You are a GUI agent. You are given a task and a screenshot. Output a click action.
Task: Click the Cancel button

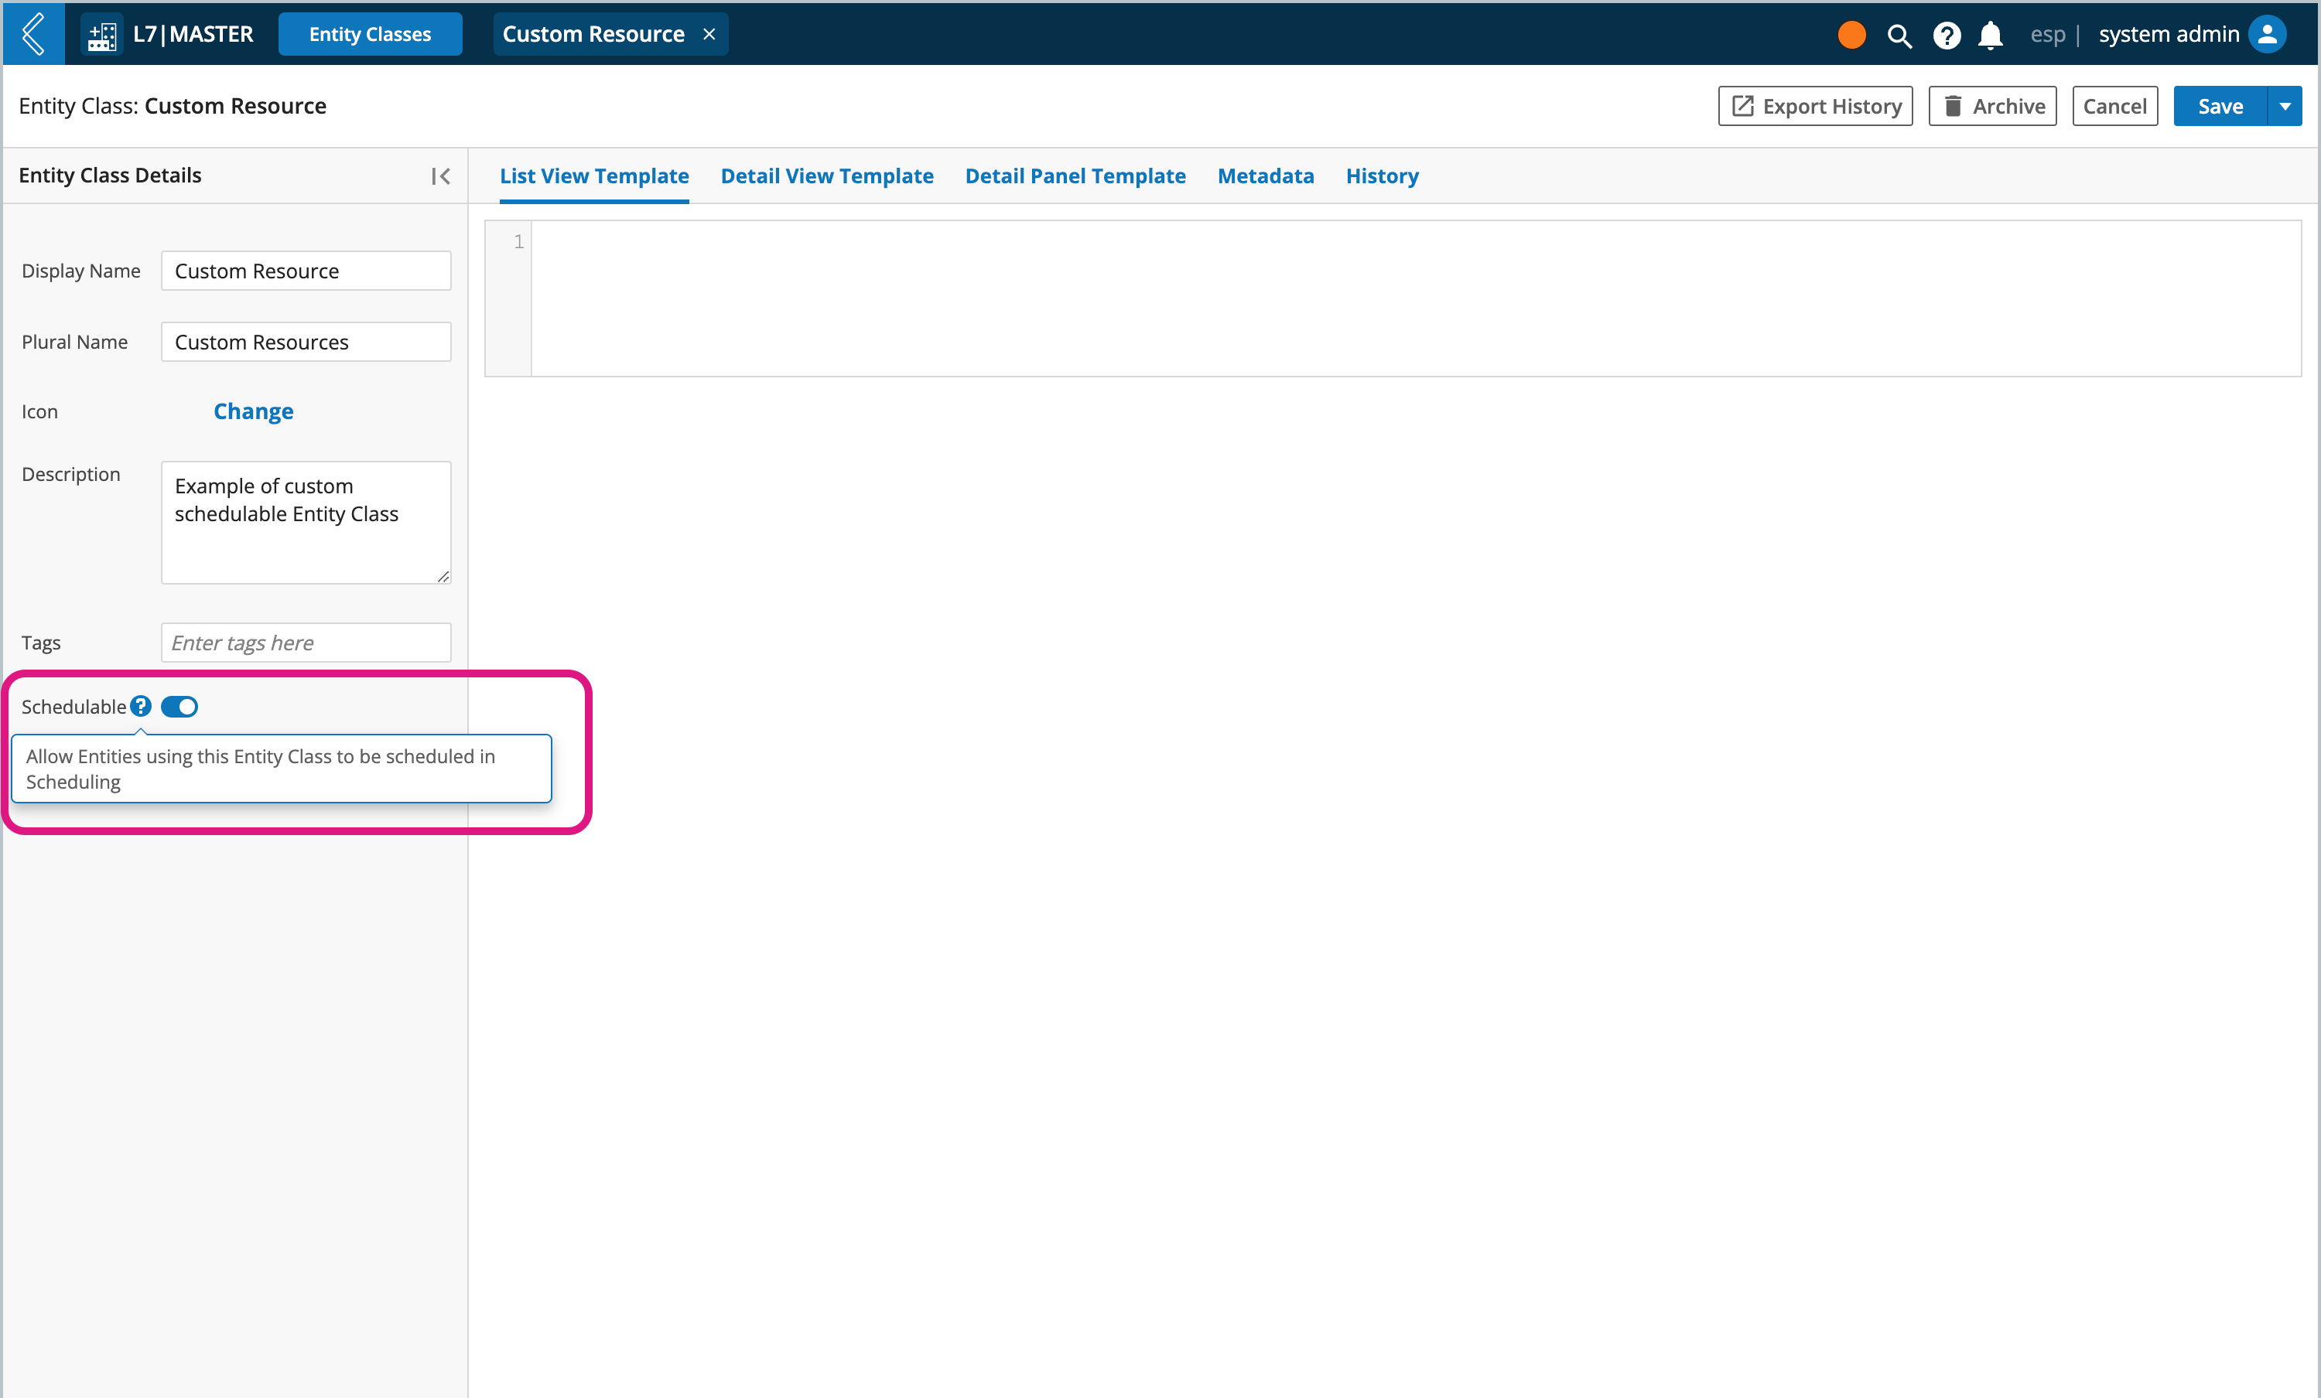click(x=2114, y=107)
